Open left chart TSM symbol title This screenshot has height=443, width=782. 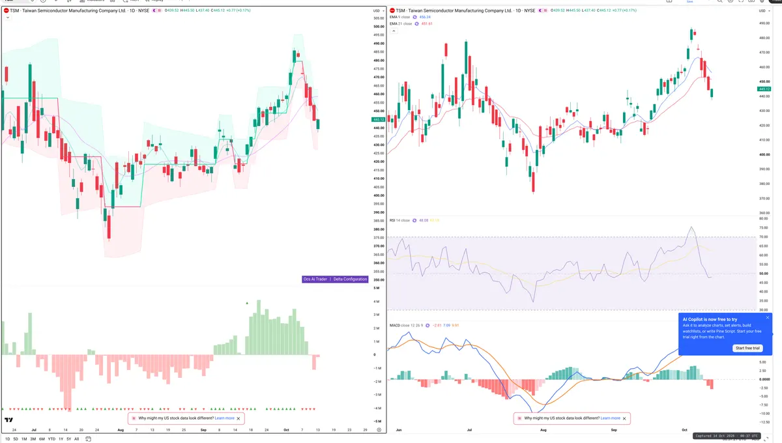point(80,10)
